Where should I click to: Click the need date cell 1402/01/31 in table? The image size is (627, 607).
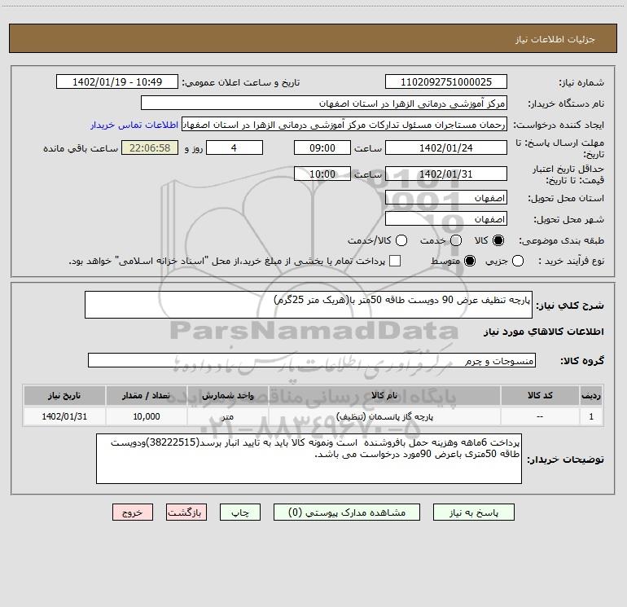(x=64, y=416)
